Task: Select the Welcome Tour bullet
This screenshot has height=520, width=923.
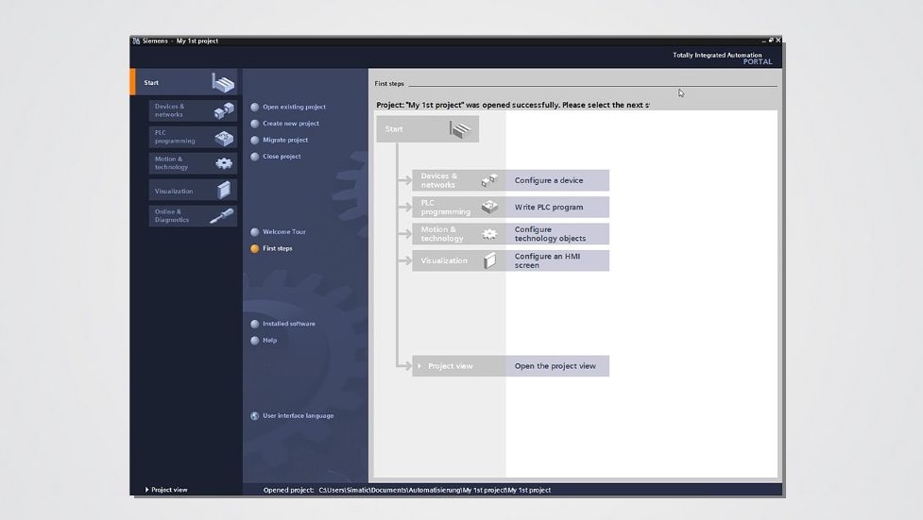Action: tap(255, 232)
